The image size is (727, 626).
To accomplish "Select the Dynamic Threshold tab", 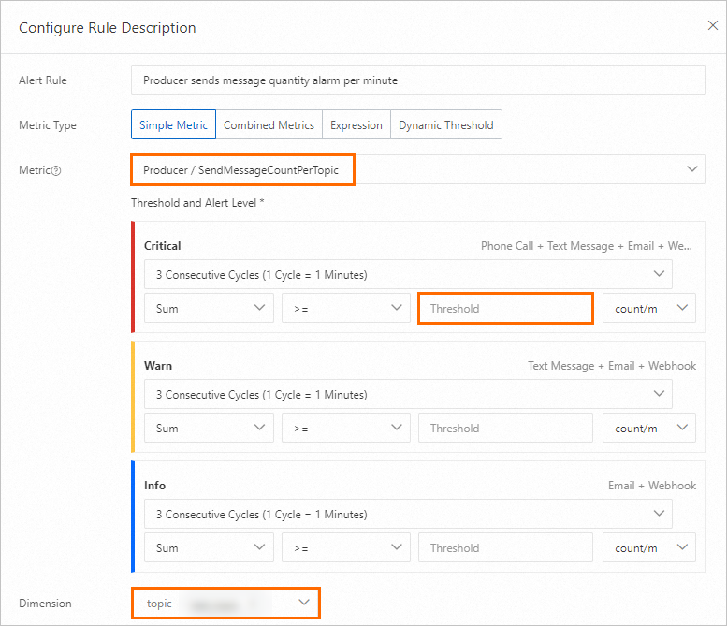I will point(445,125).
